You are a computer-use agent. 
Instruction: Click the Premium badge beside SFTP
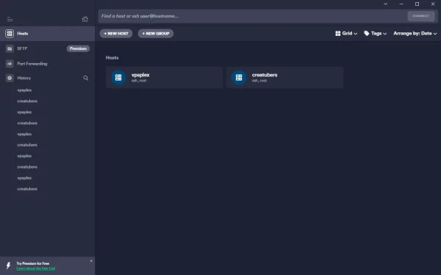(x=78, y=48)
